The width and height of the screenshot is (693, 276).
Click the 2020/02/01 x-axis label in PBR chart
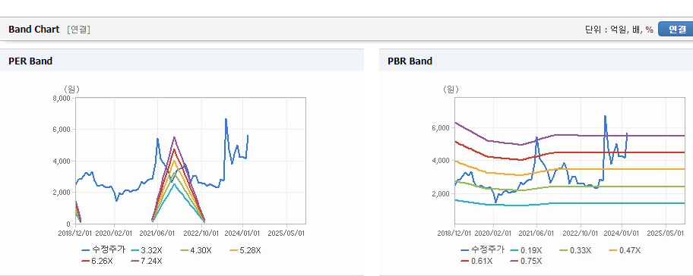(493, 233)
